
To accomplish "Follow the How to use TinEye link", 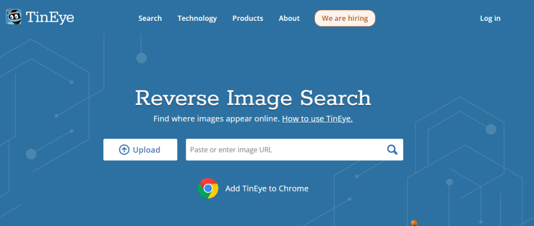I will (318, 119).
